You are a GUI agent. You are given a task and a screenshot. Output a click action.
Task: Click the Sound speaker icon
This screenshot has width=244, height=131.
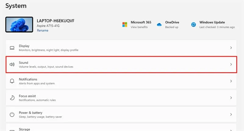(x=12, y=64)
